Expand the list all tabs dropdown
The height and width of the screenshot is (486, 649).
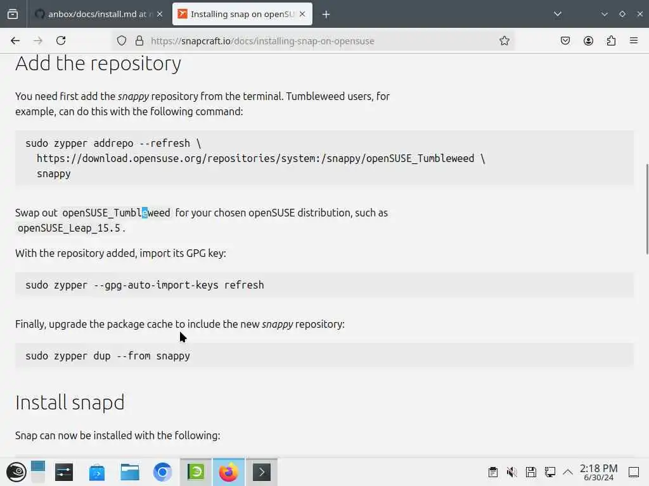point(558,14)
